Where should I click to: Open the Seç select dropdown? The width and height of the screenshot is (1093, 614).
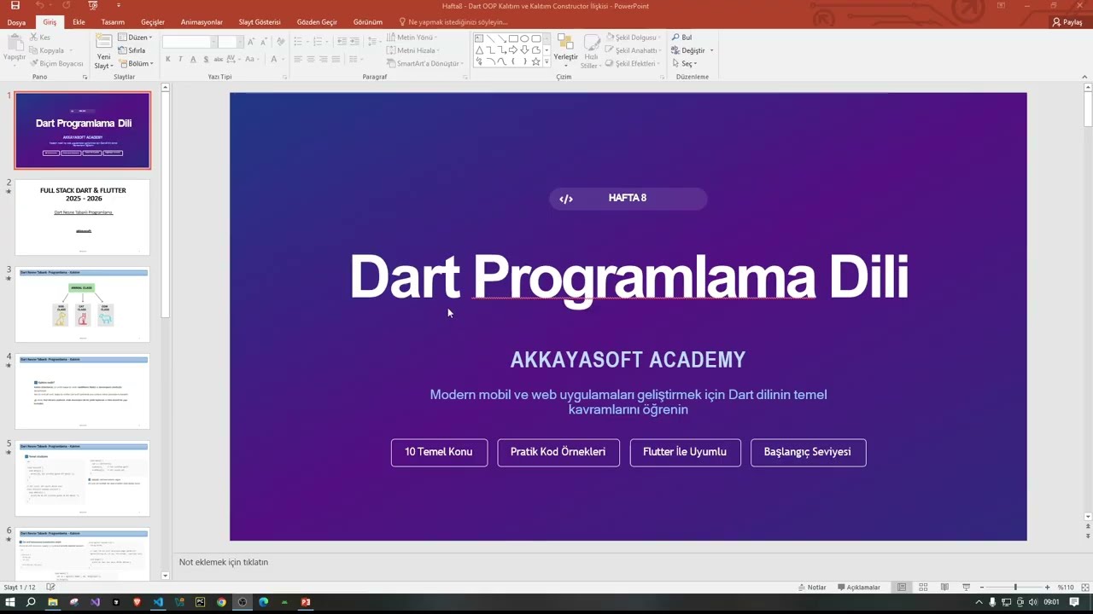click(x=684, y=63)
